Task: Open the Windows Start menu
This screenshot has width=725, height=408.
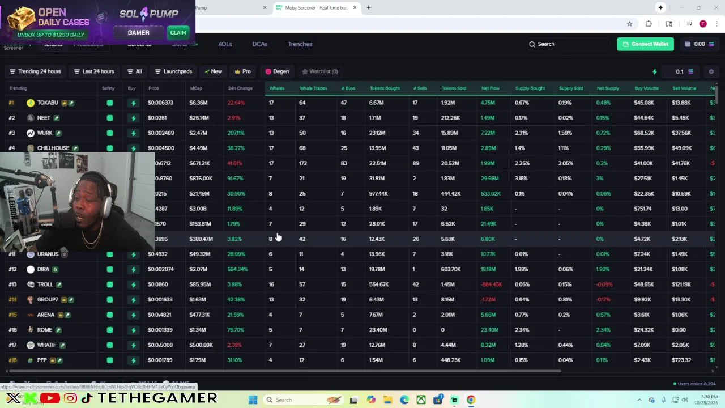Action: [253, 400]
